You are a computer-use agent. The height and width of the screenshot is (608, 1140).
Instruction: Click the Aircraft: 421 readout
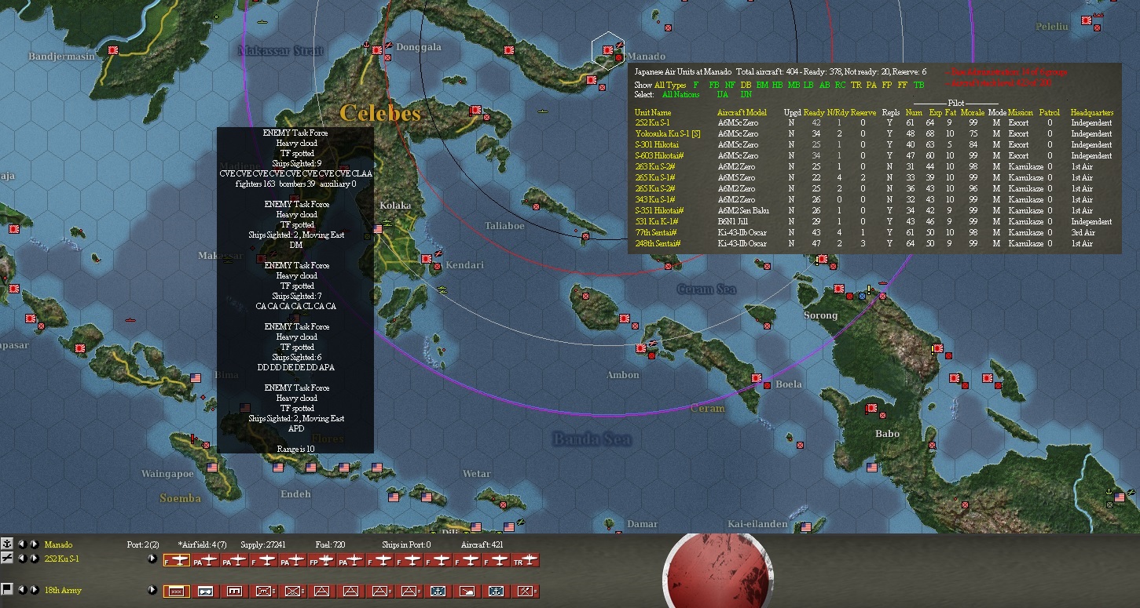click(483, 544)
